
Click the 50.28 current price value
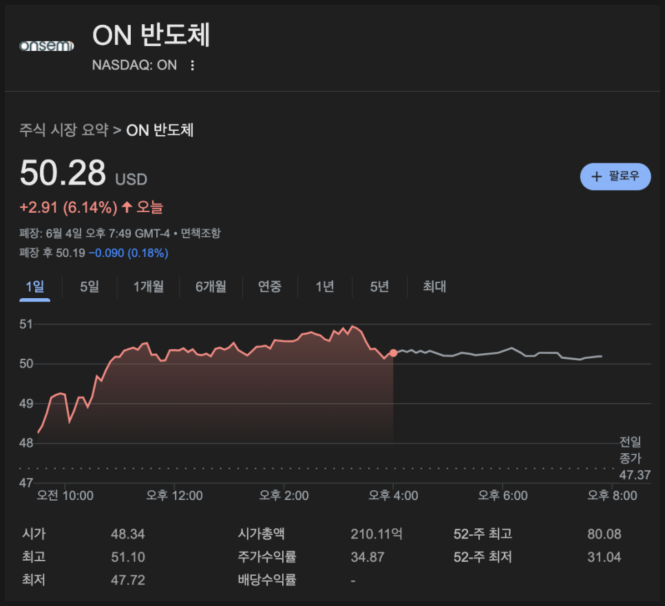(x=63, y=173)
